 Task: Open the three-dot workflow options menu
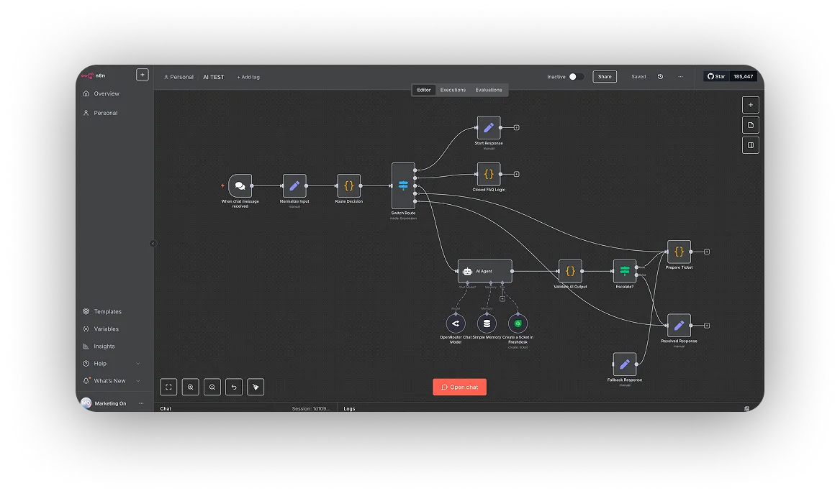tap(680, 77)
